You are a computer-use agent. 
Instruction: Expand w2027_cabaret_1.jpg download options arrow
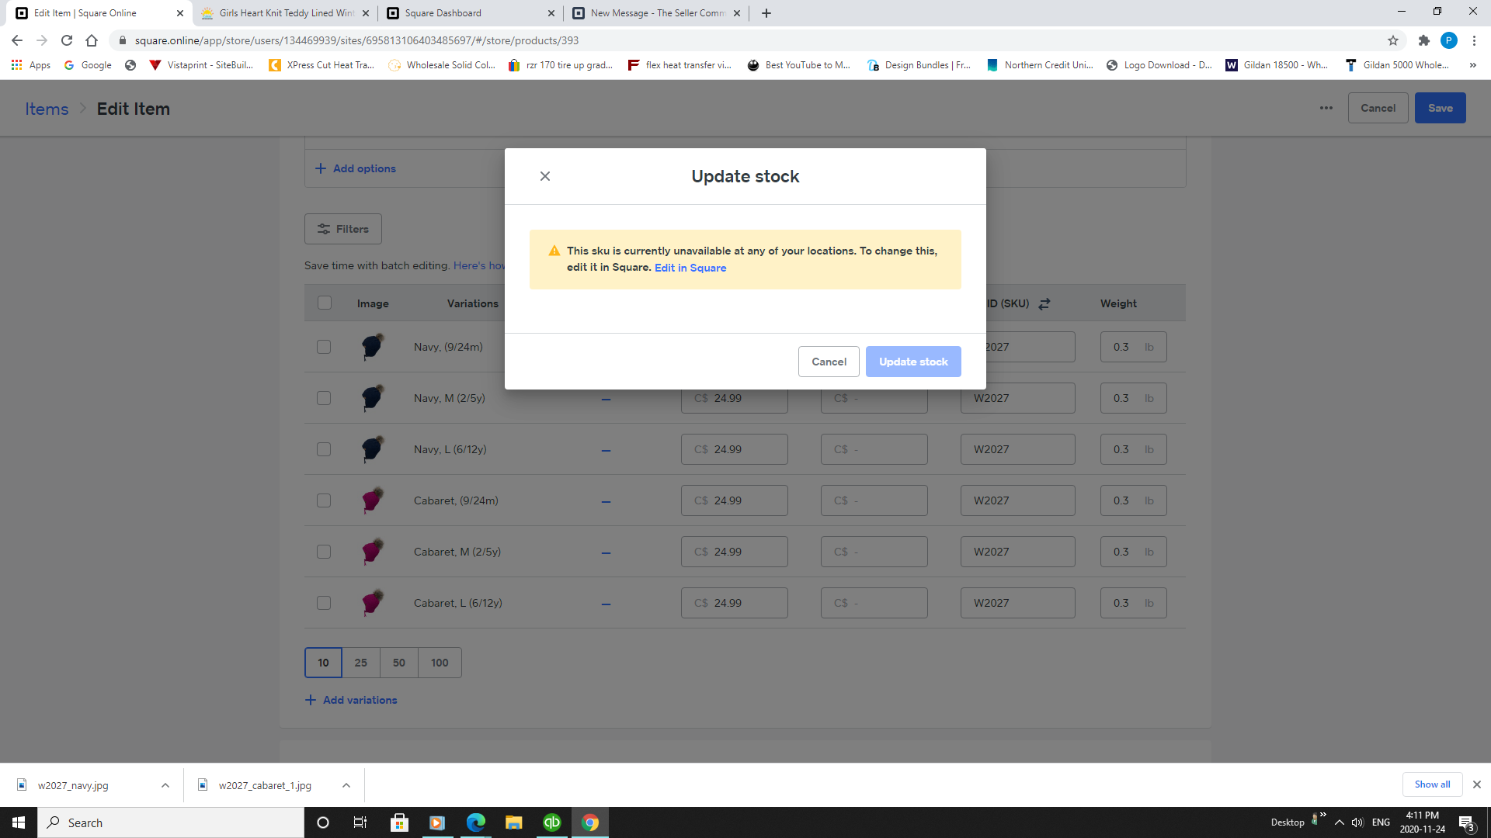pyautogui.click(x=346, y=785)
